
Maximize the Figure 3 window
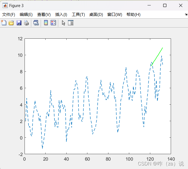(x=165, y=5)
